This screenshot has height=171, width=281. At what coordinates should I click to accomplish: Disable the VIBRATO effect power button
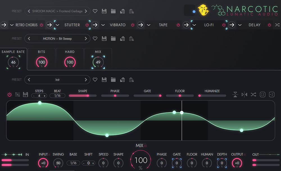pos(132,25)
